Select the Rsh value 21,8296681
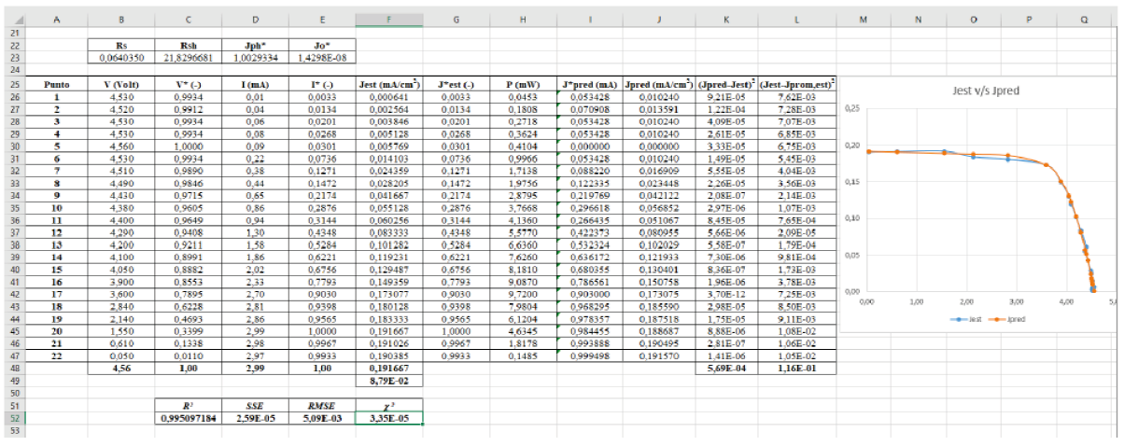The image size is (1124, 446). [x=189, y=57]
